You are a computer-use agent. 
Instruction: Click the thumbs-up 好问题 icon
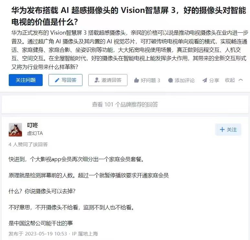pos(136,80)
